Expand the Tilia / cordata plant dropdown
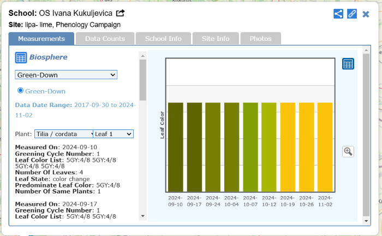The image size is (382, 236). pyautogui.click(x=63, y=134)
